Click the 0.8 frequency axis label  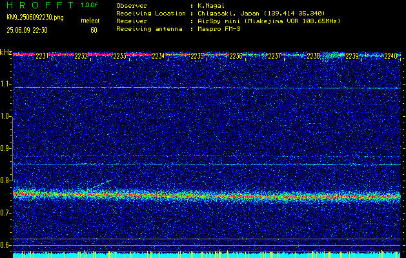(x=5, y=181)
